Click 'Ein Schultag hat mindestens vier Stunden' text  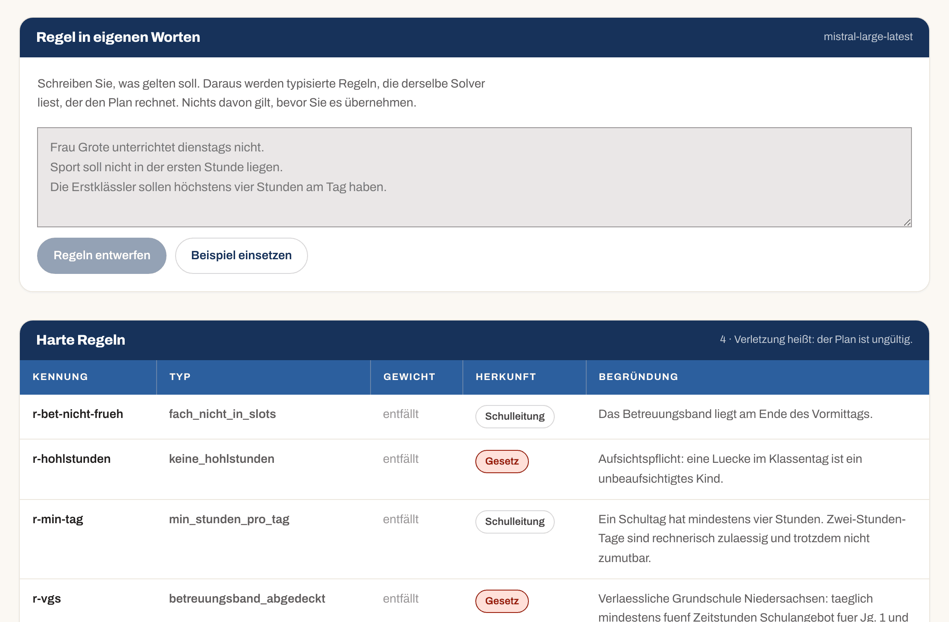pos(752,539)
